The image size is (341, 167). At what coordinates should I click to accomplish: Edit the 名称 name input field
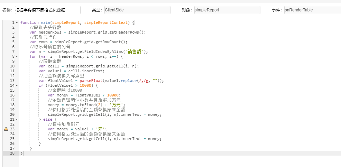pos(48,10)
